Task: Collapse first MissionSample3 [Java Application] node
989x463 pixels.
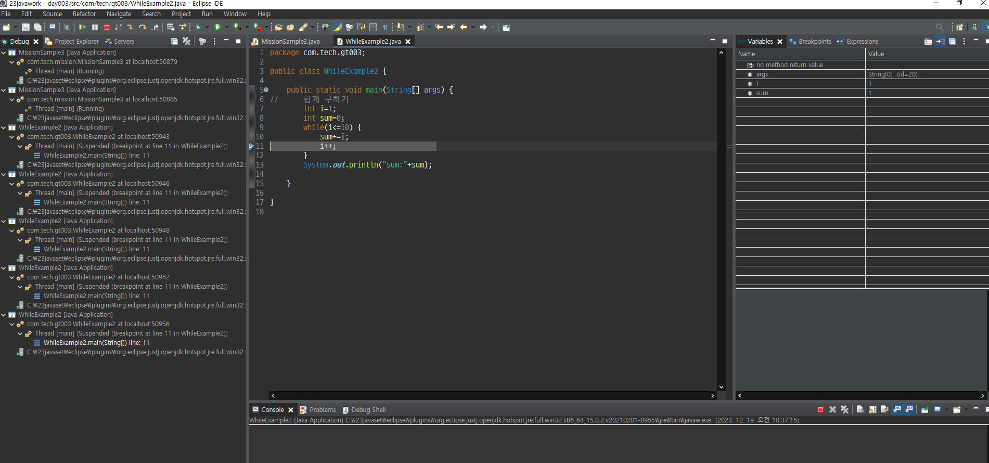Action: (4, 53)
